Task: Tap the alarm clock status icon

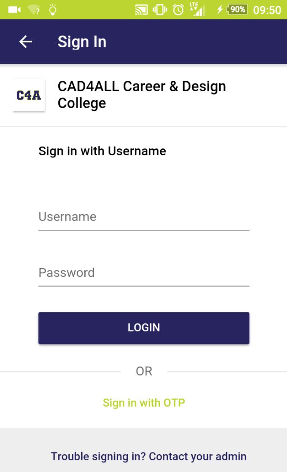Action: point(179,10)
